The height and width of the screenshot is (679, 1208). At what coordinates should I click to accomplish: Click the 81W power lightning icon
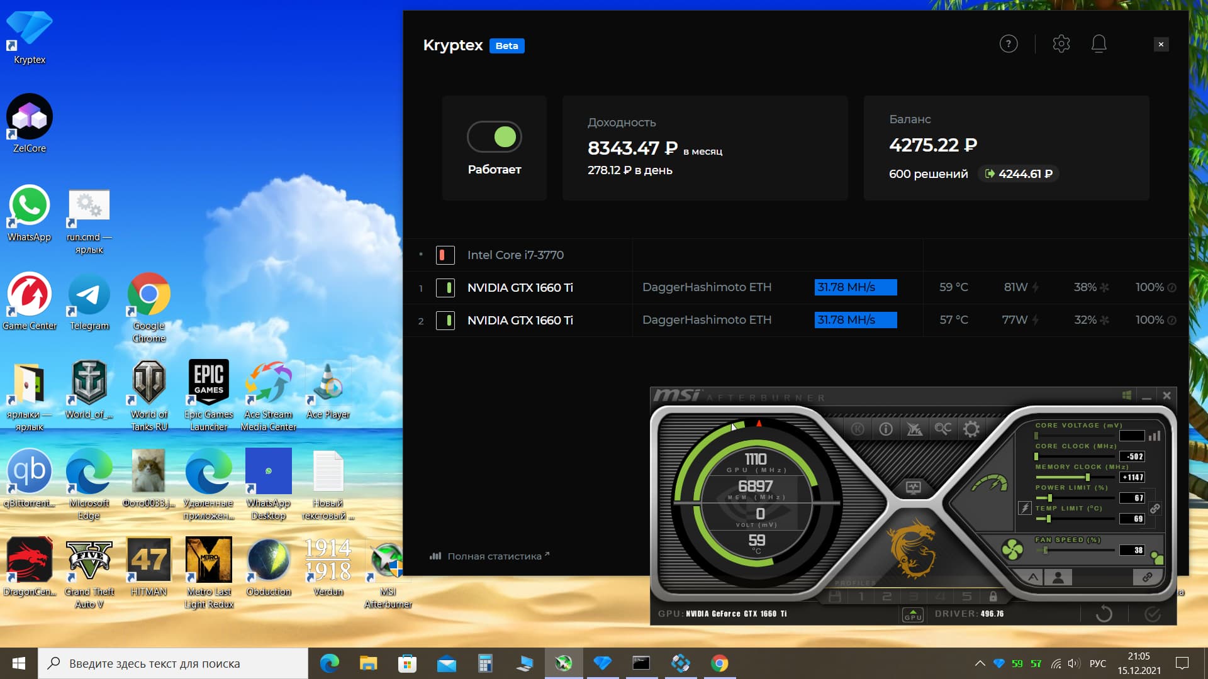pos(1036,287)
